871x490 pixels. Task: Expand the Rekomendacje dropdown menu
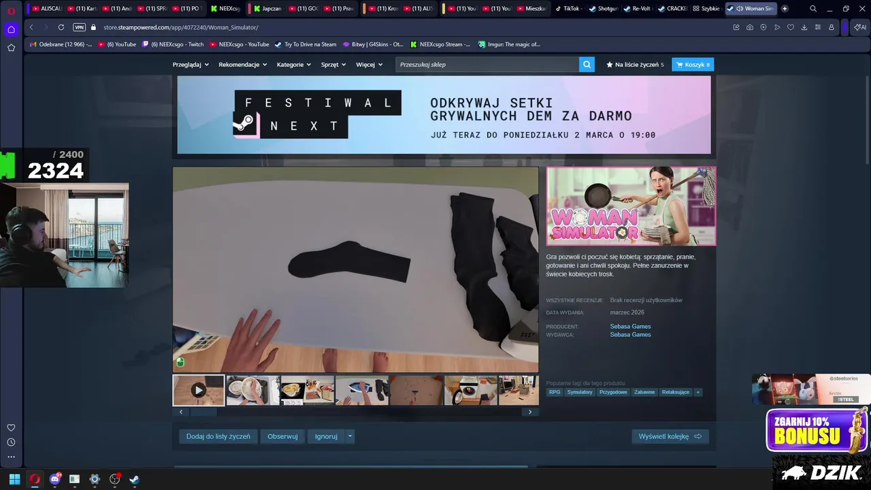click(242, 65)
